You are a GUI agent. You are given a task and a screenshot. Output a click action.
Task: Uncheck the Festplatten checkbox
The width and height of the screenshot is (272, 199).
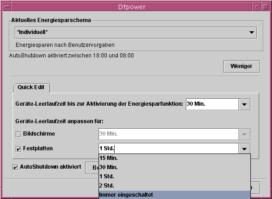tap(18, 149)
